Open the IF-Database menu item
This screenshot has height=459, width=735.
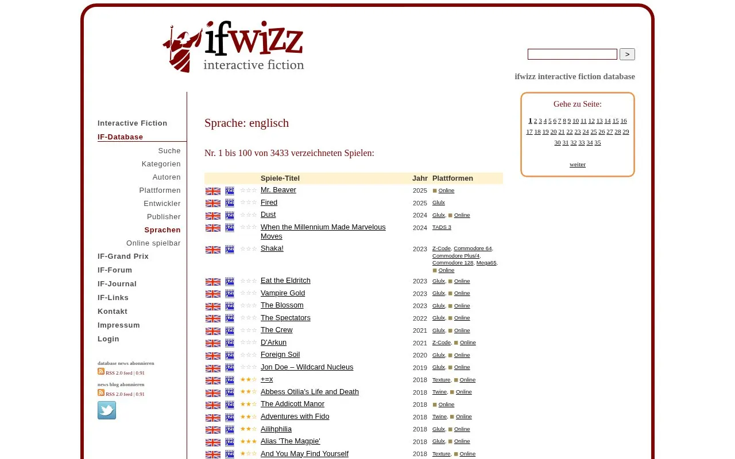click(x=120, y=137)
